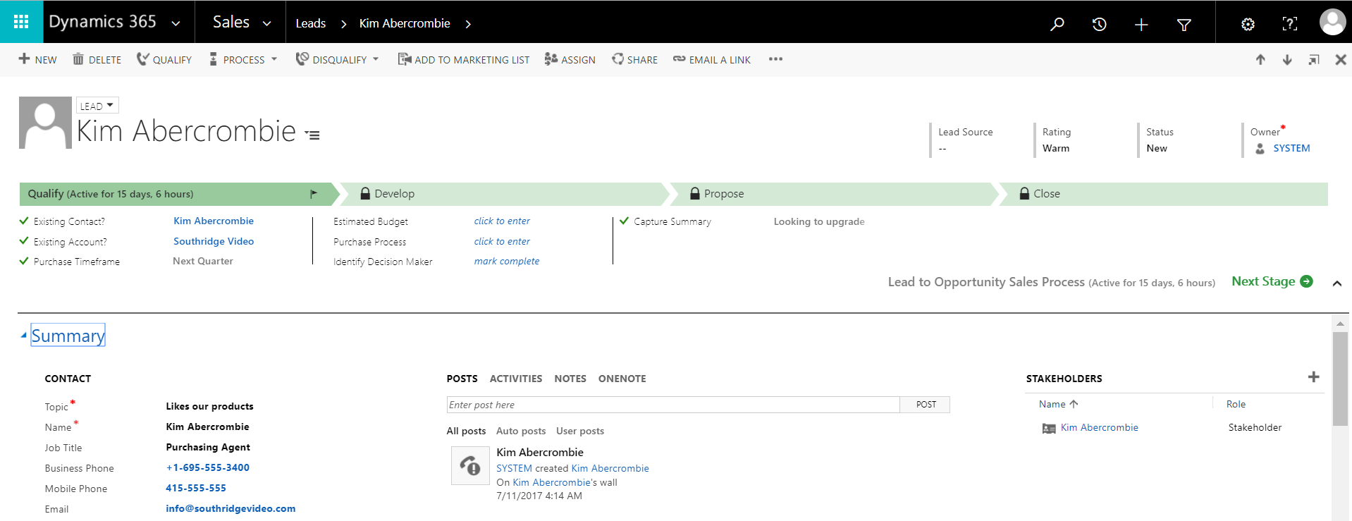Open info@southridgevideo.com email link
The height and width of the screenshot is (521, 1352).
click(231, 508)
